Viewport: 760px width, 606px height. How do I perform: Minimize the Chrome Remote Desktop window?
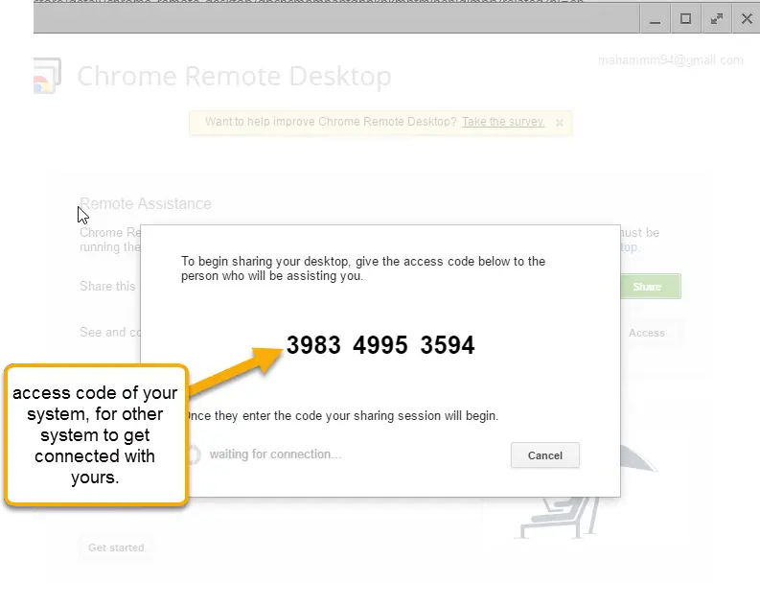pos(655,19)
